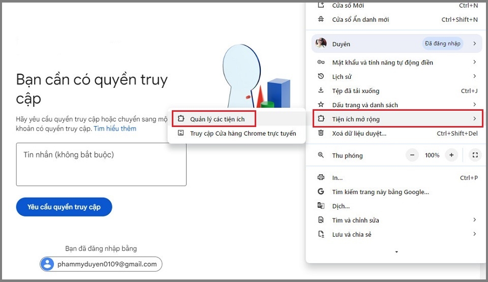
Task: Click the Google G icon in menu
Action: pyautogui.click(x=321, y=192)
